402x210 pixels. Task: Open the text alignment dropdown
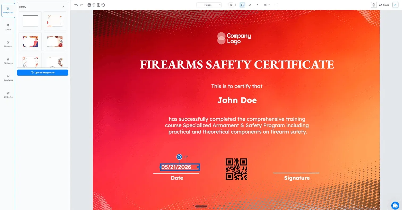pos(267,5)
